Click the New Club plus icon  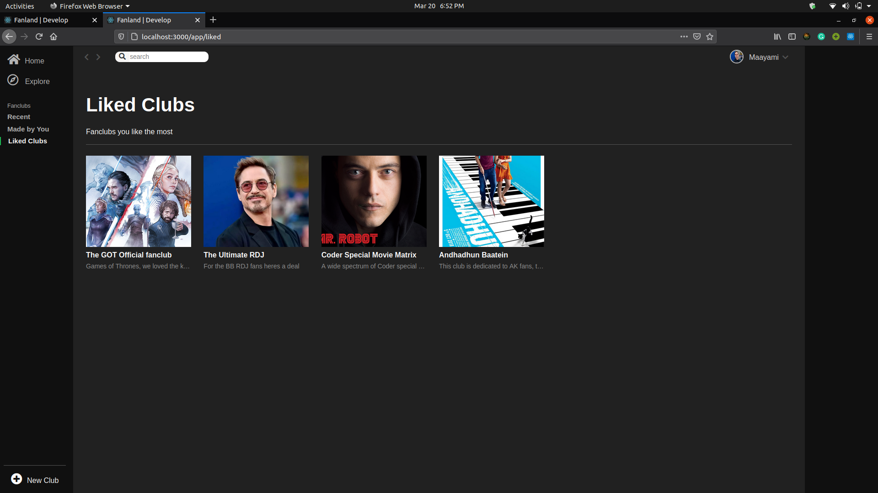click(16, 479)
